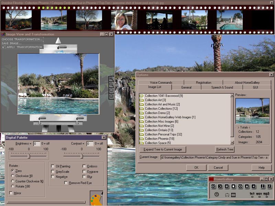Click the music note icon in HomeGallery

(269, 186)
